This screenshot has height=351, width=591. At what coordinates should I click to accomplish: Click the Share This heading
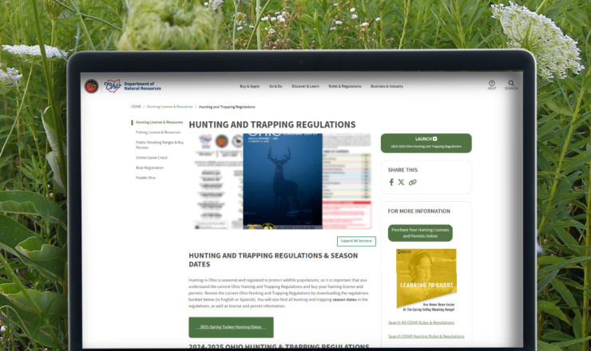pos(403,170)
